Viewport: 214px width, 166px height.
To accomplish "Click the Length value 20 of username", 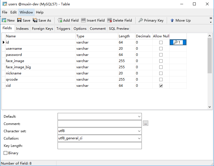I will click(121, 49).
